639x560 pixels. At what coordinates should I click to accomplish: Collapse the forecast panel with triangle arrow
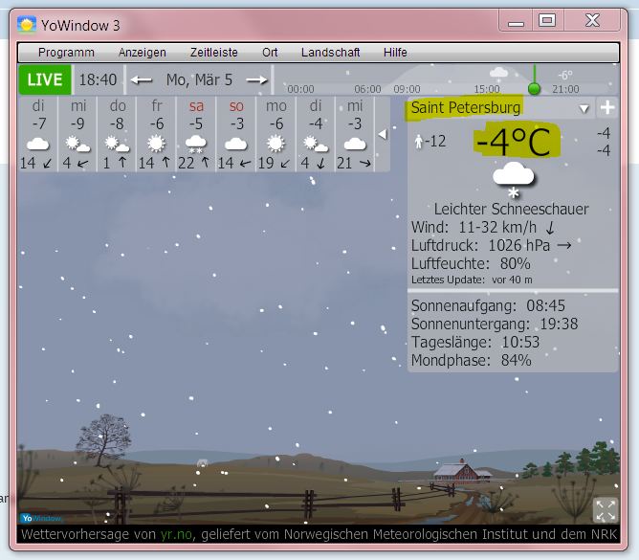pyautogui.click(x=383, y=134)
